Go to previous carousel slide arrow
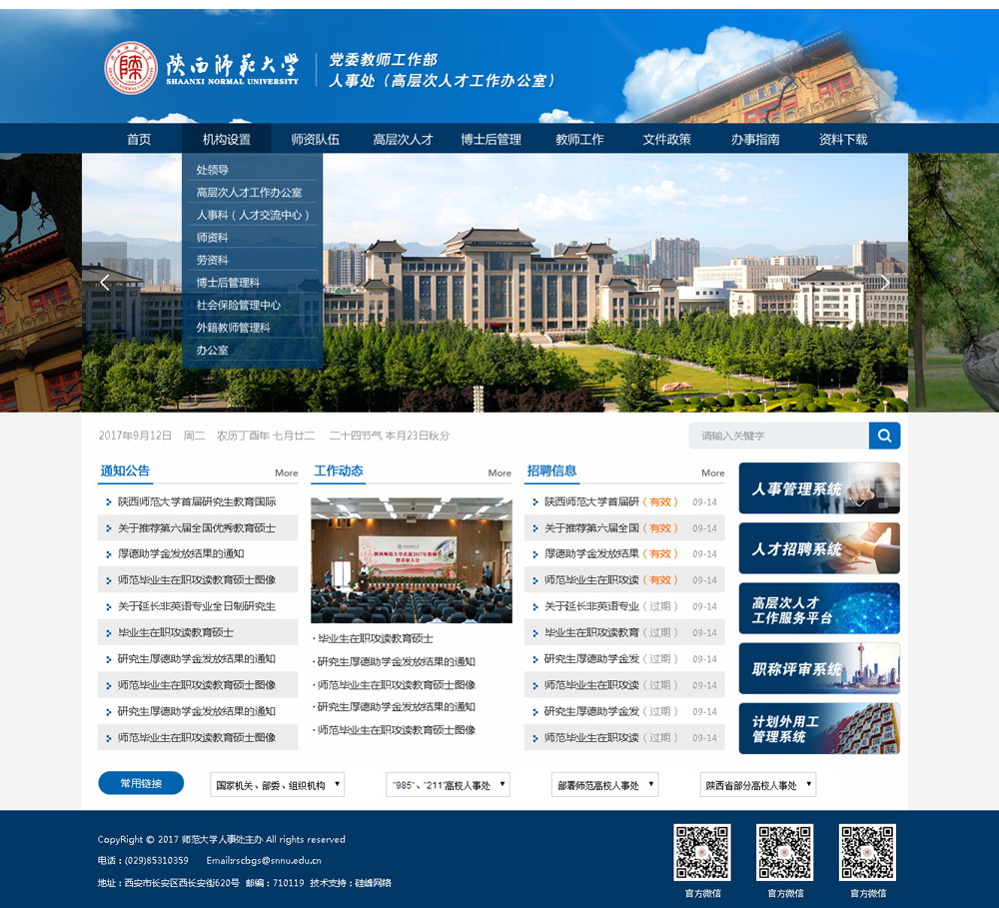This screenshot has width=999, height=908. (x=104, y=283)
